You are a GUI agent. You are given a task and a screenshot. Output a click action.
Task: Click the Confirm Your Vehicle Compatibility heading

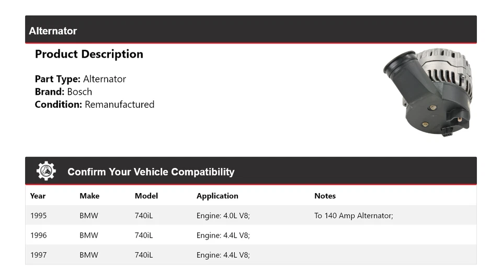pyautogui.click(x=151, y=172)
